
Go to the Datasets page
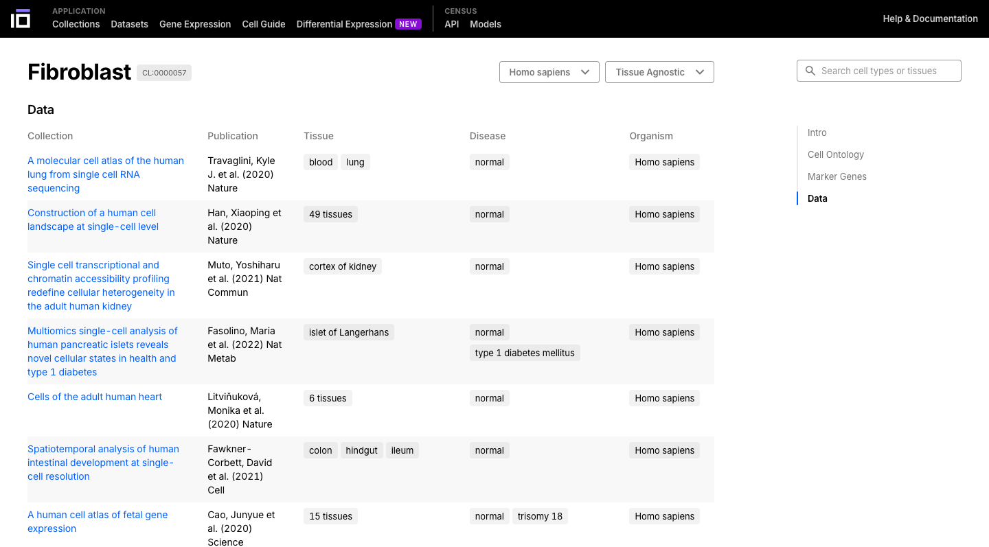(129, 24)
